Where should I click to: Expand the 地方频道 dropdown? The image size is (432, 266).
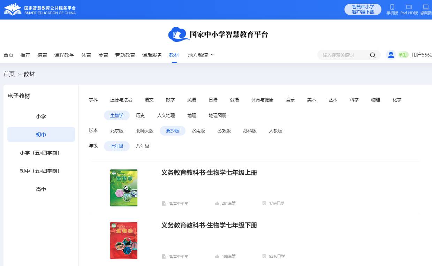(x=201, y=55)
